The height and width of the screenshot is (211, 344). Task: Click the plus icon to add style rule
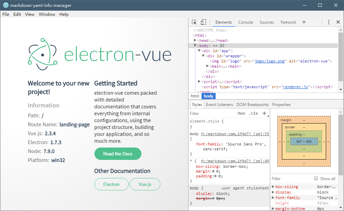(264, 113)
